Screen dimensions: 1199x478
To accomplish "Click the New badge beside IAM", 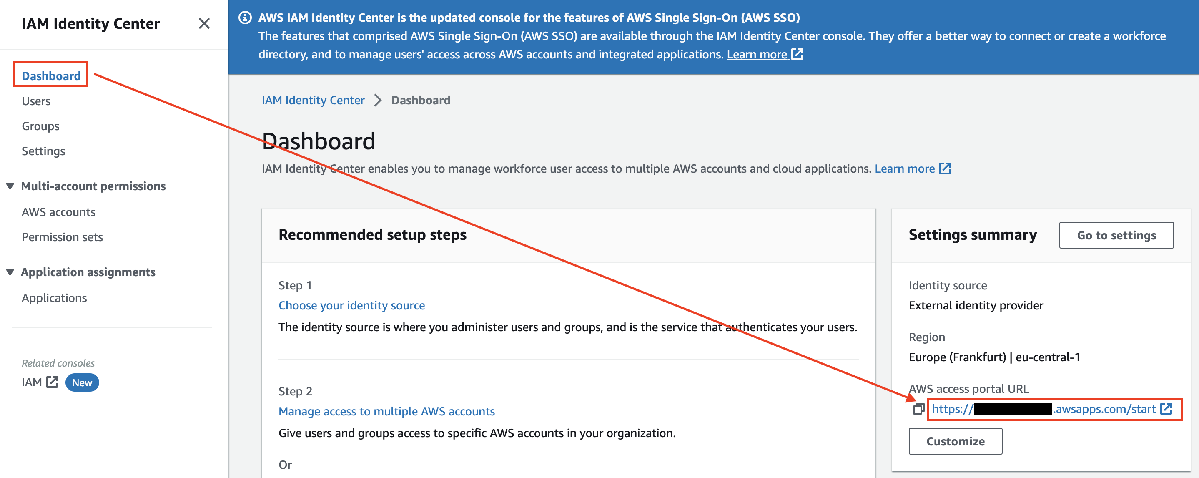I will (82, 382).
